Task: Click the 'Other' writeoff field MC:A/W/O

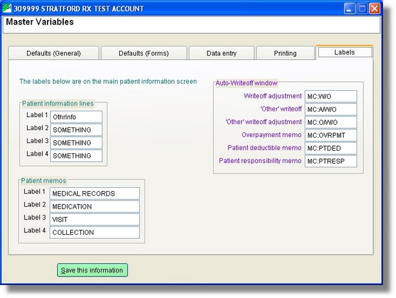Action: tap(331, 109)
